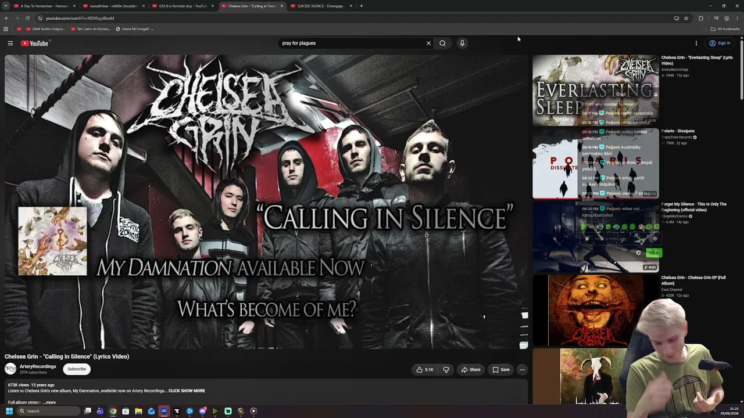Open the We Came As Romans bookmark
The image size is (744, 418).
(x=91, y=28)
